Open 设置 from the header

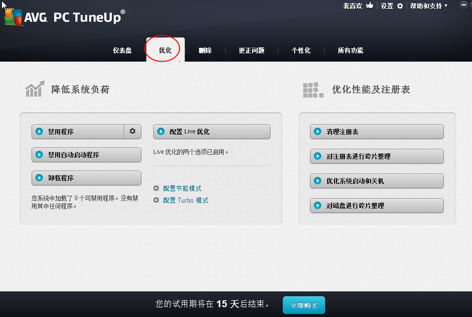click(x=387, y=6)
